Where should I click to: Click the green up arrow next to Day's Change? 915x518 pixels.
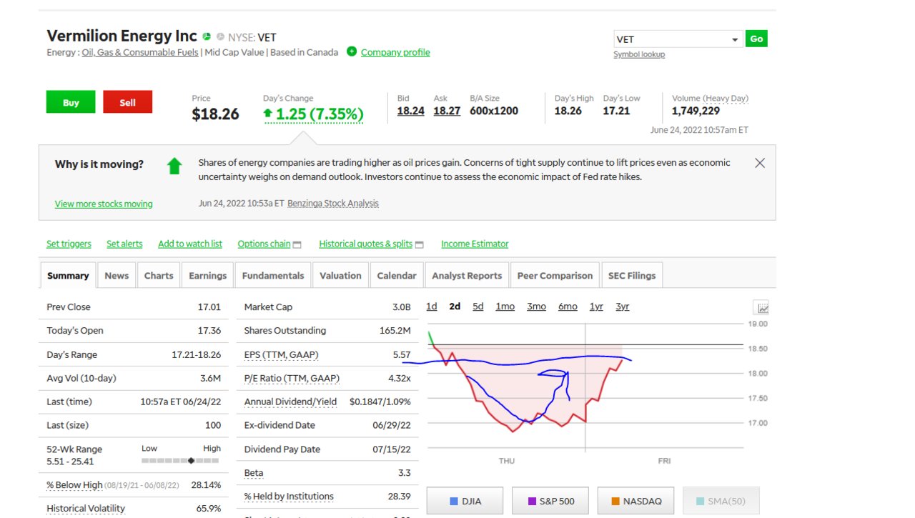(x=268, y=114)
